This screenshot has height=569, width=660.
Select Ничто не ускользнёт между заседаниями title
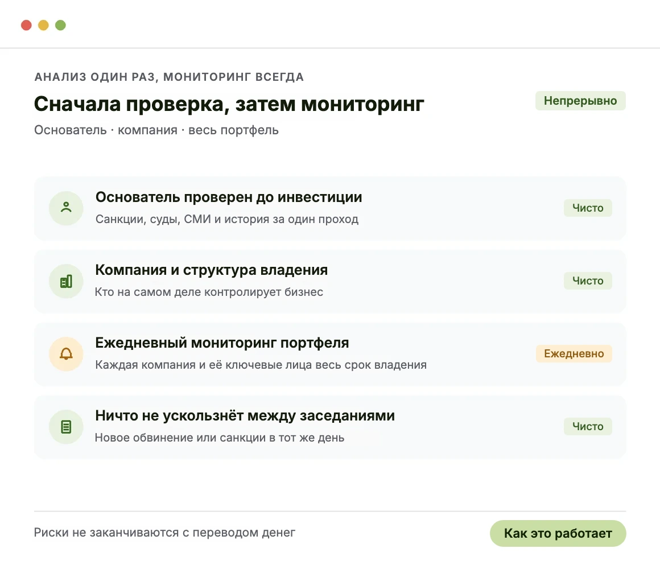tap(245, 416)
